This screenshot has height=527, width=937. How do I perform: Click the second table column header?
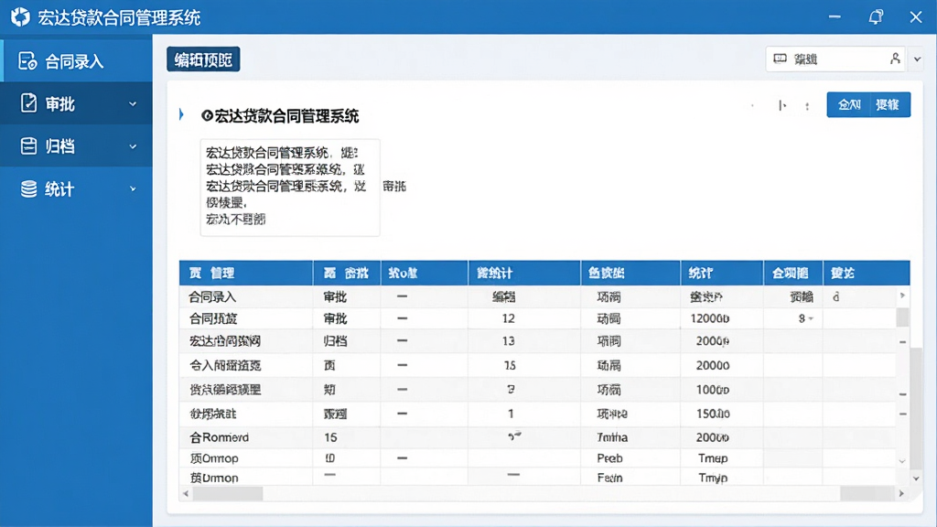tap(346, 273)
